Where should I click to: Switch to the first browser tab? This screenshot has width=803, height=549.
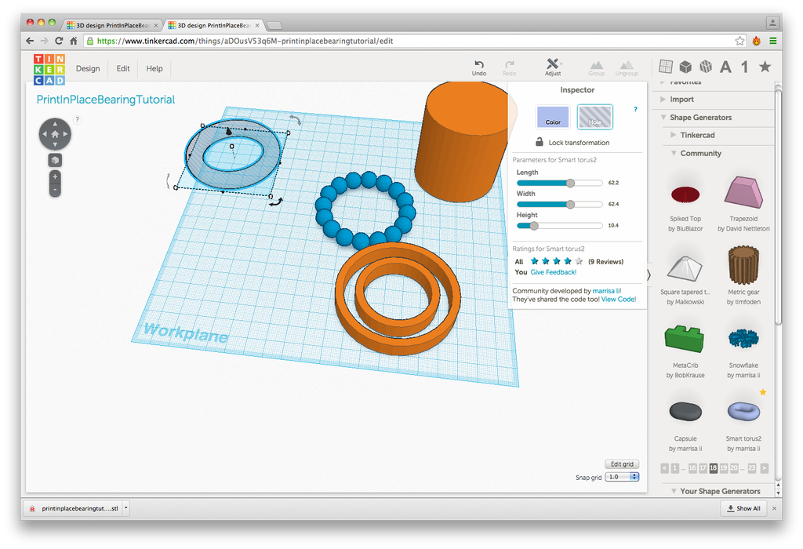point(111,25)
